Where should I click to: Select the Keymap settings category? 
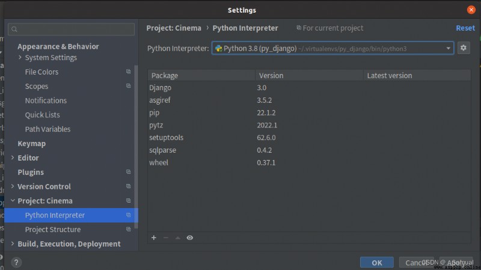pos(32,144)
